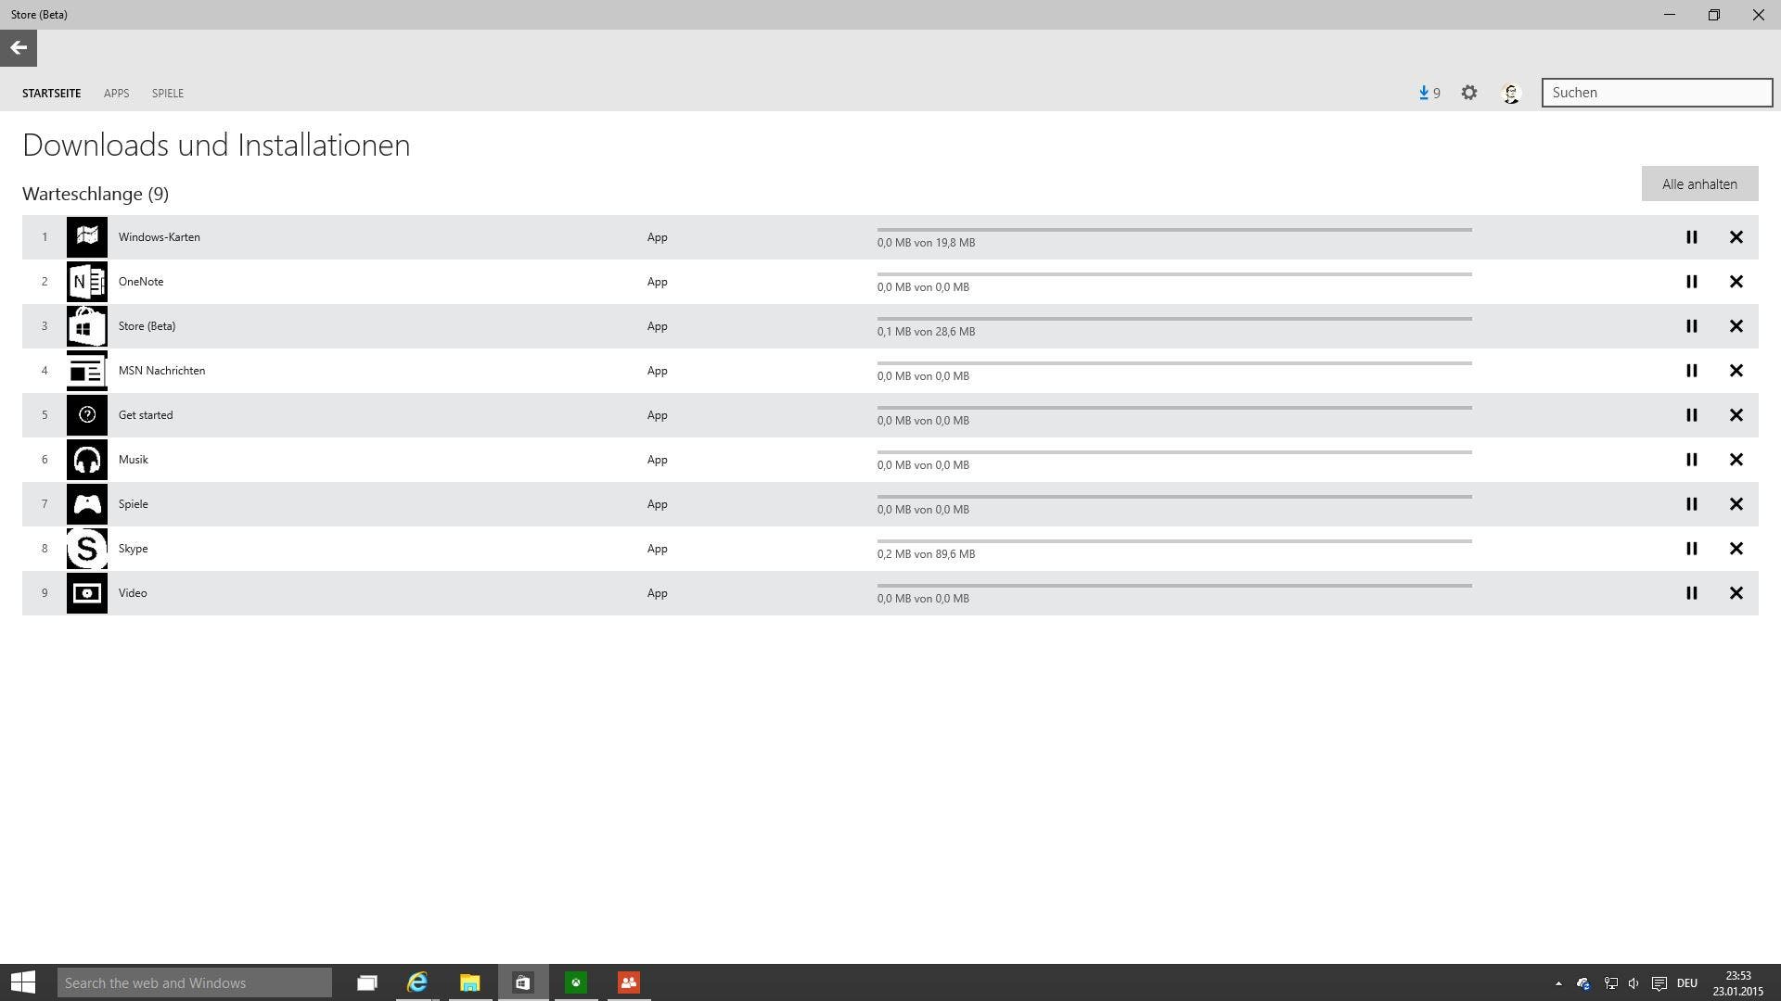Select the MSN Nachrichten app name
The width and height of the screenshot is (1781, 1001).
point(161,371)
